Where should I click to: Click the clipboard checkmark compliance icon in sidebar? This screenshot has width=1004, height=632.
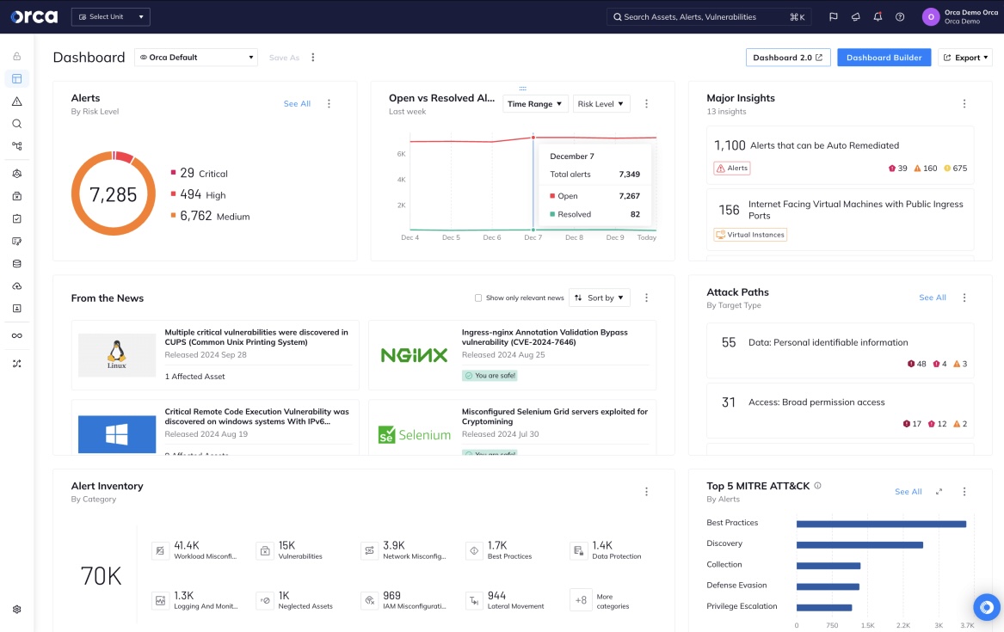pos(16,218)
